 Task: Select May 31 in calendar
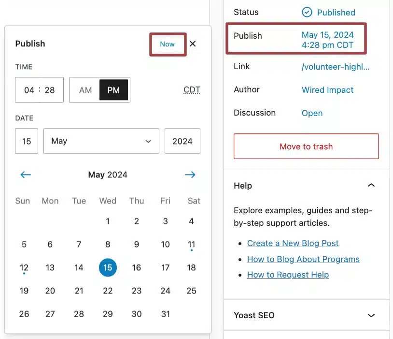[x=166, y=314]
